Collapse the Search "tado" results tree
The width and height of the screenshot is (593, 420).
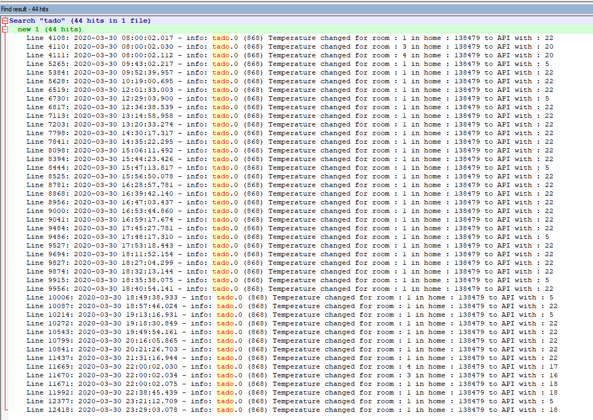coord(5,21)
